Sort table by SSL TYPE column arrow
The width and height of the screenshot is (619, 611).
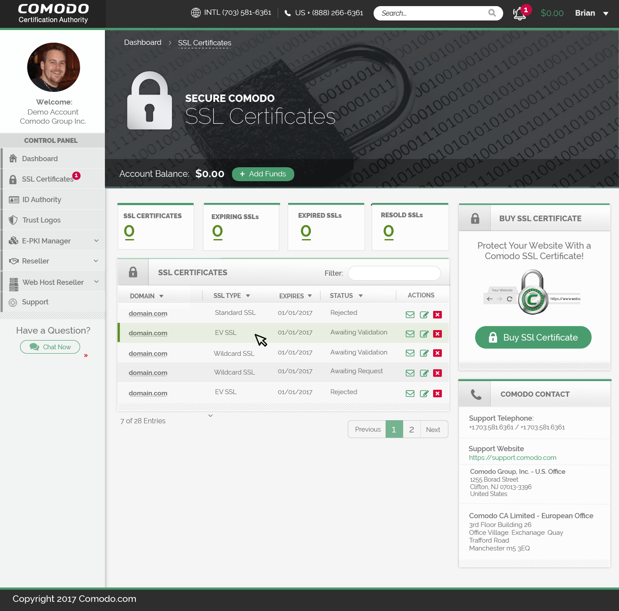[248, 296]
